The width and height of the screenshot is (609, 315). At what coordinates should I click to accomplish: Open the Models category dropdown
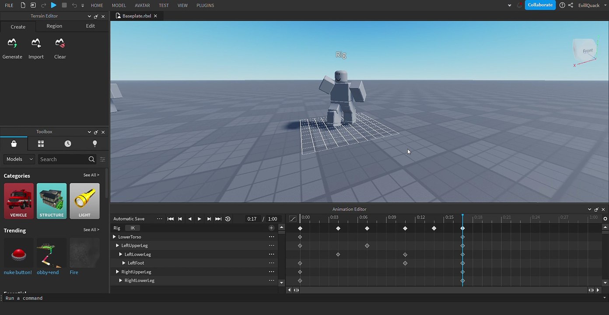tap(19, 159)
